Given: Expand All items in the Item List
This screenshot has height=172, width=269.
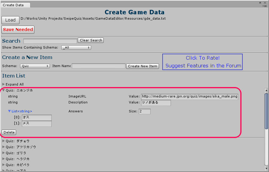Looking at the screenshot, I should [13, 84].
